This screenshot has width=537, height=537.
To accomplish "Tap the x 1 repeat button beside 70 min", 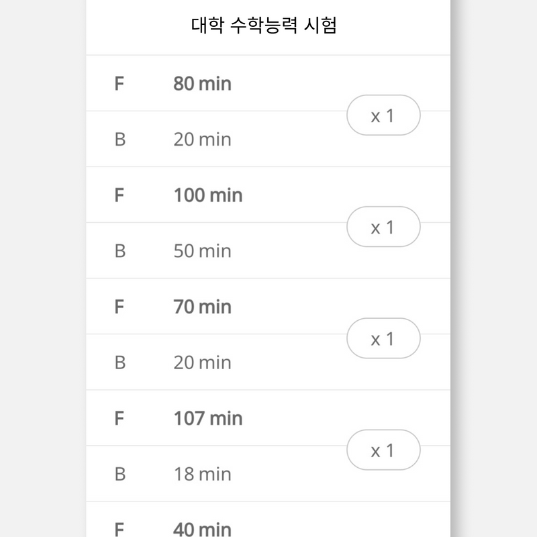I will 383,338.
